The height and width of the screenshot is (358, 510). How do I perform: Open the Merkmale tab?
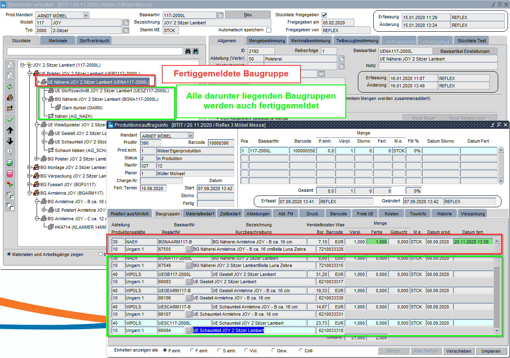tap(58, 41)
